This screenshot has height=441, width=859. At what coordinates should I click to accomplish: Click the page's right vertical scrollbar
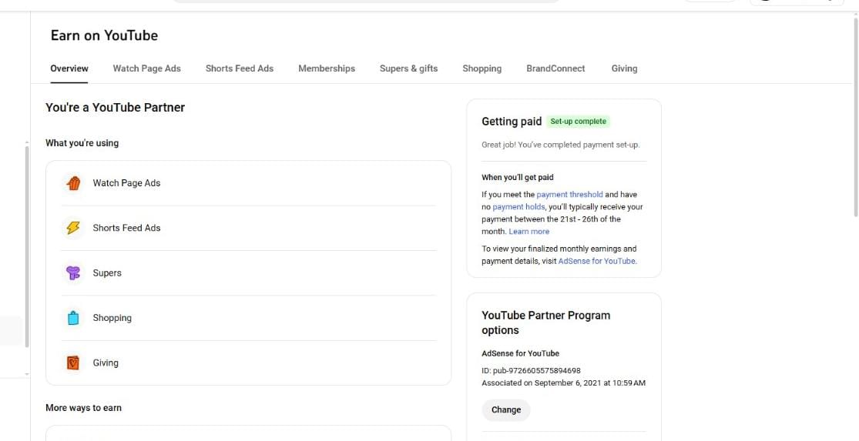click(854, 115)
